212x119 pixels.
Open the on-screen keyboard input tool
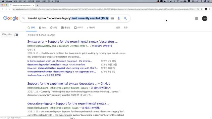point(112,19)
